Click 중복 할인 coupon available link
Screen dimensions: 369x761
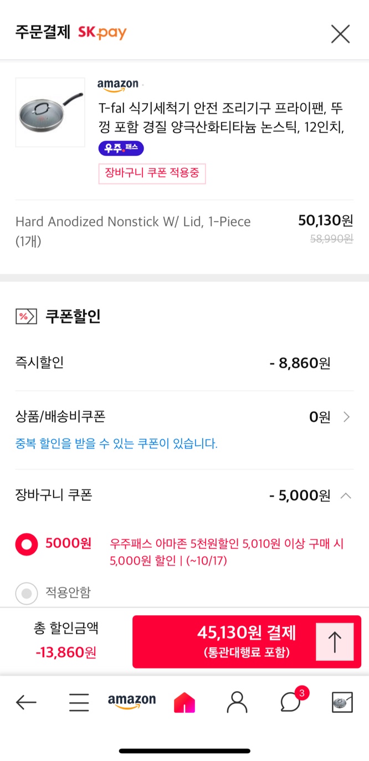point(116,443)
